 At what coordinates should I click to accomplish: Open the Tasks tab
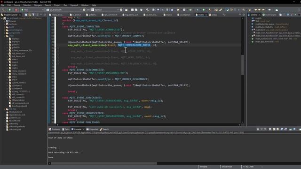coord(66,130)
